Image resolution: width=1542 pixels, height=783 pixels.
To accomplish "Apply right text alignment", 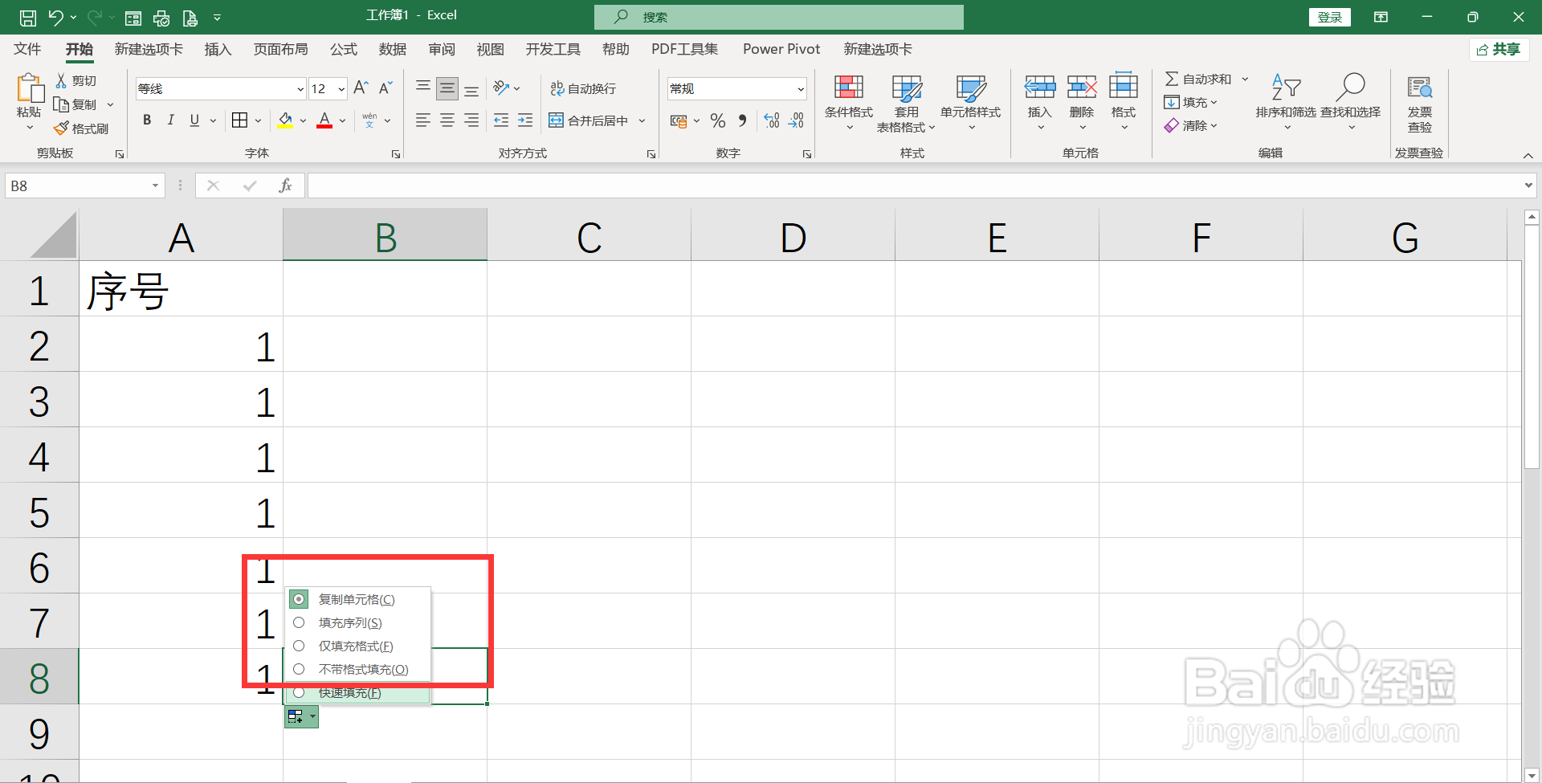I will (471, 120).
